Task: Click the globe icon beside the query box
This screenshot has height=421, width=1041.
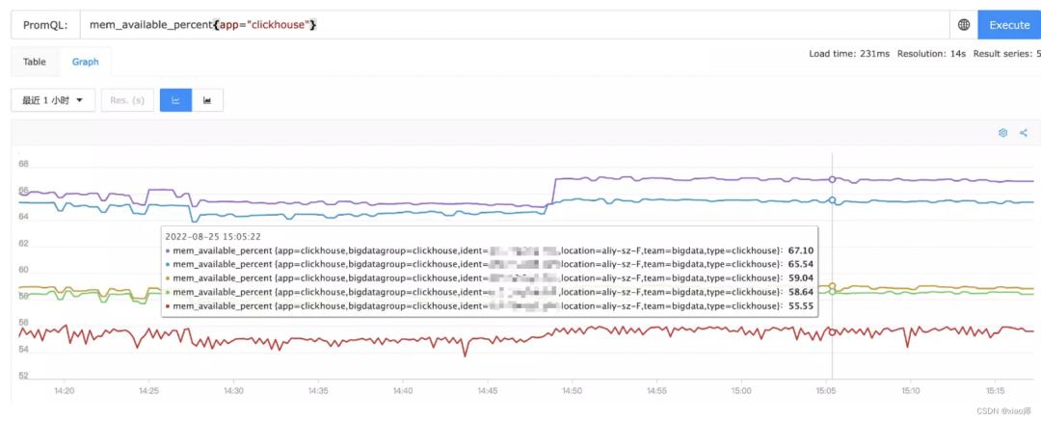Action: 964,25
